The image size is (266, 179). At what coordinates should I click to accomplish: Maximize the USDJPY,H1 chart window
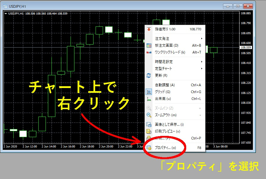pos(238,6)
